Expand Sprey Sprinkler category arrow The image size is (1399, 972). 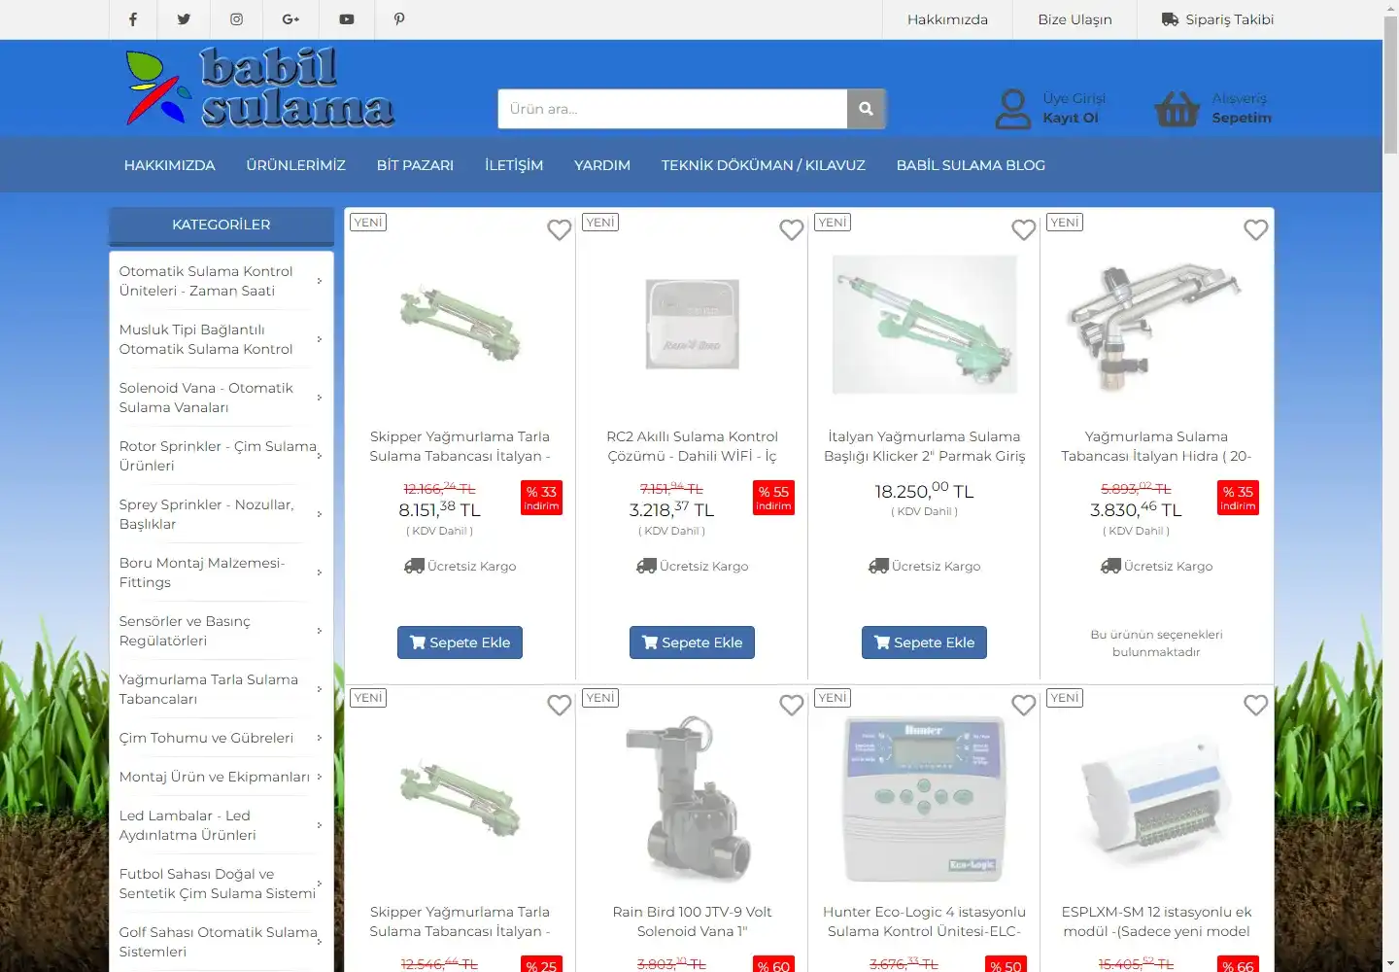[320, 514]
